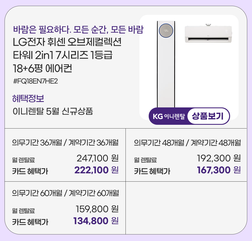Click the 159,800 원 monthly rental fee
The width and height of the screenshot is (252, 241).
(97, 209)
